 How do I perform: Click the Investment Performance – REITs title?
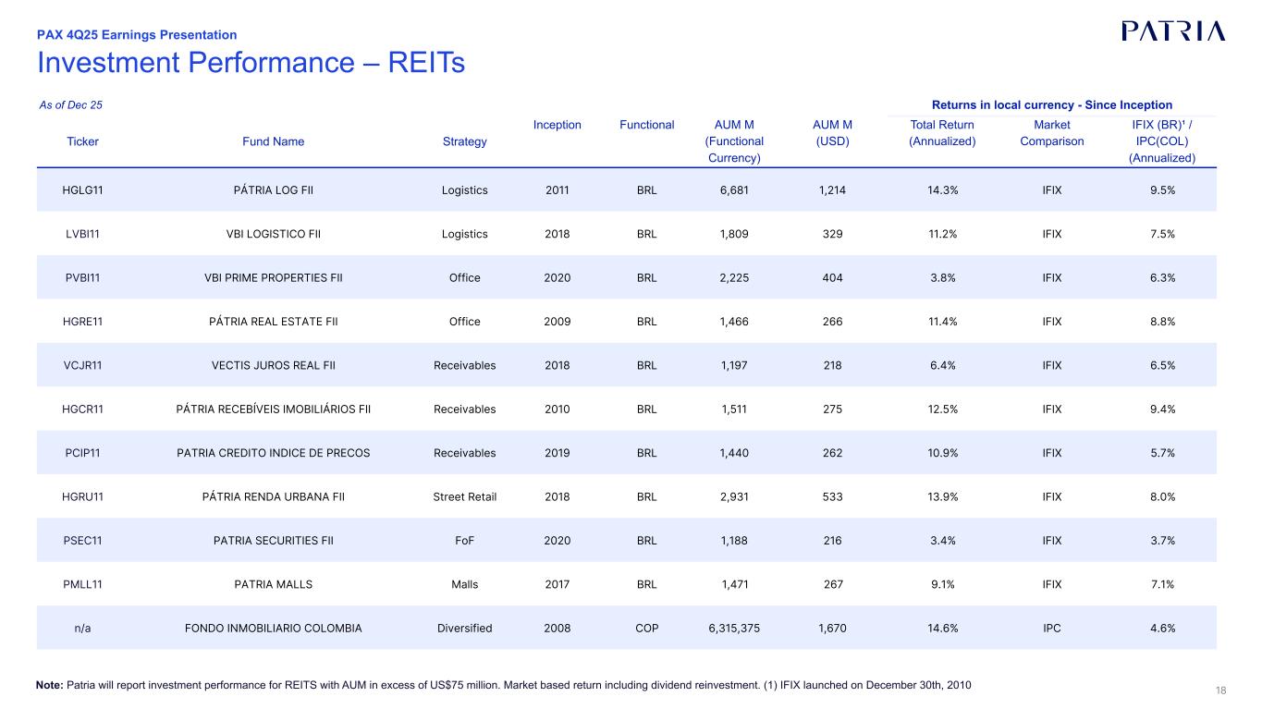click(250, 63)
